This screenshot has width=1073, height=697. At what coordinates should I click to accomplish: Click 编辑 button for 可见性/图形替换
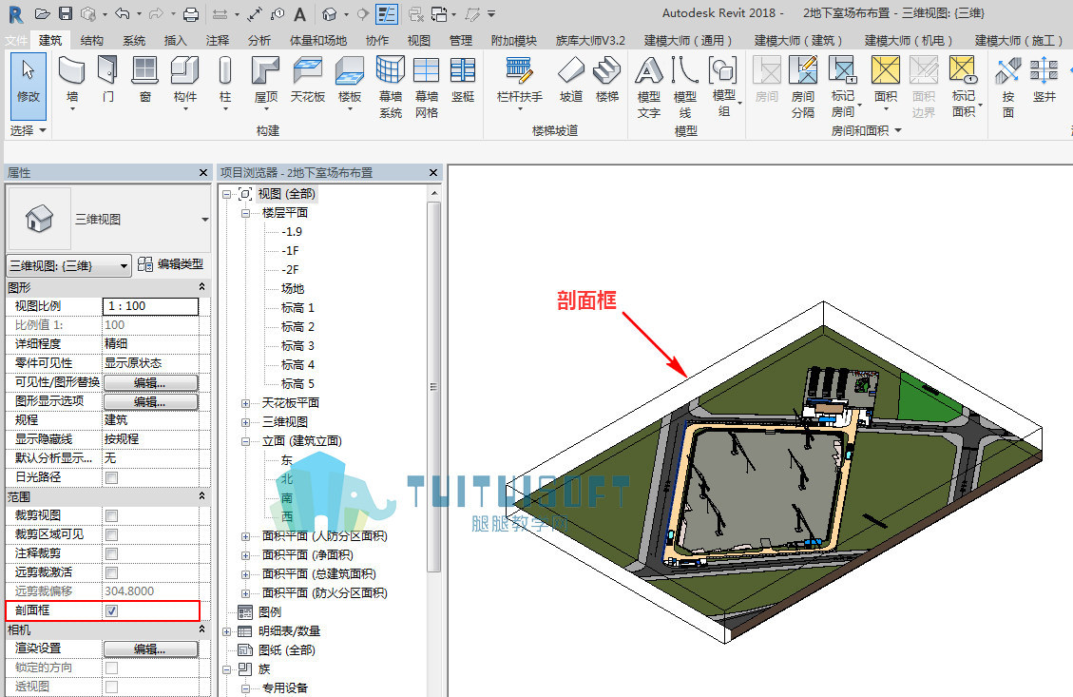click(150, 383)
